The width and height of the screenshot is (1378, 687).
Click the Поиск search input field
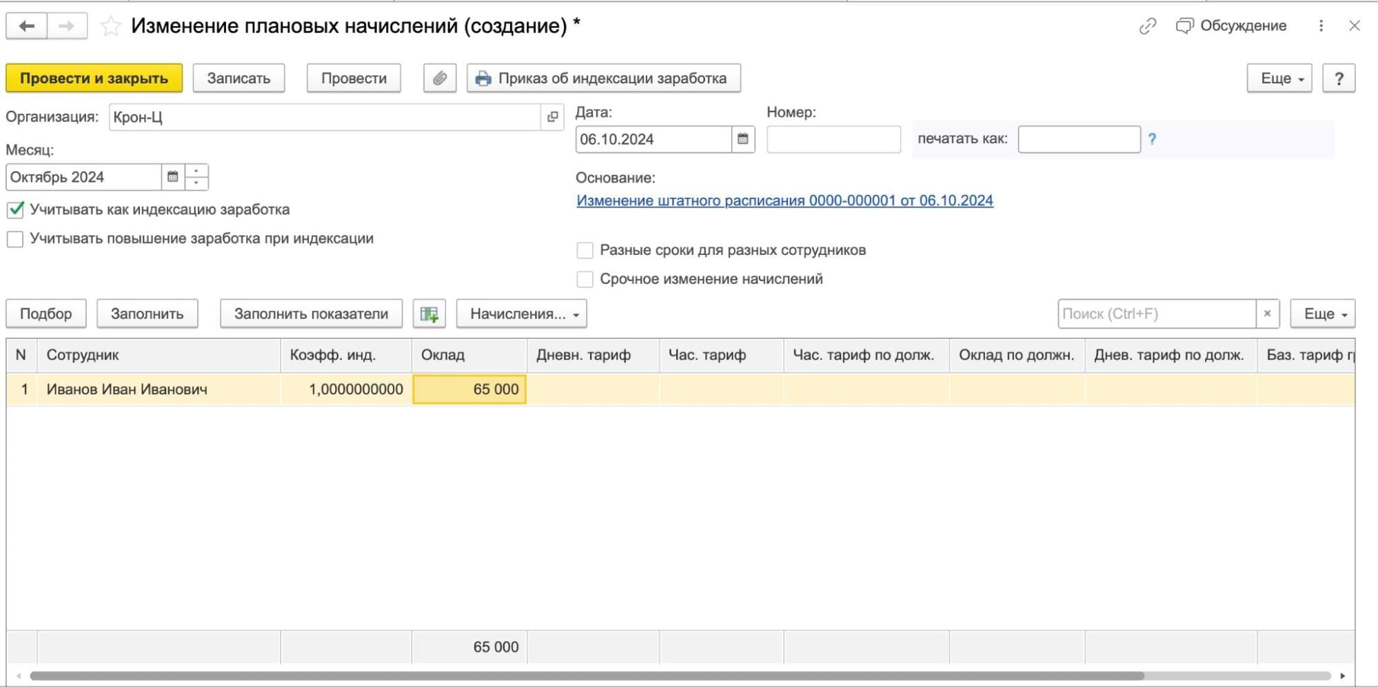click(1156, 314)
